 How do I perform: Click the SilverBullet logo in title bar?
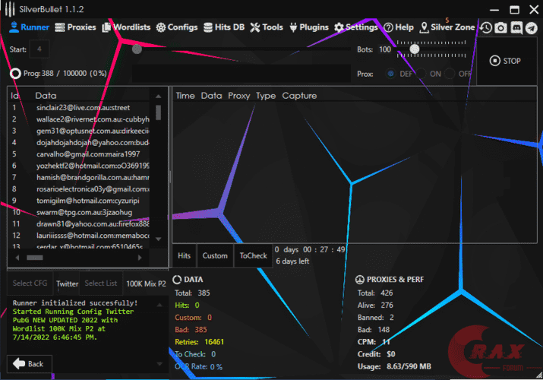(x=10, y=9)
